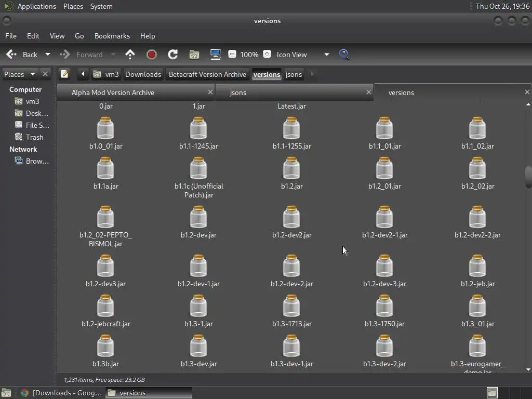Open the Icon View mode dropdown
The height and width of the screenshot is (399, 532).
302,55
